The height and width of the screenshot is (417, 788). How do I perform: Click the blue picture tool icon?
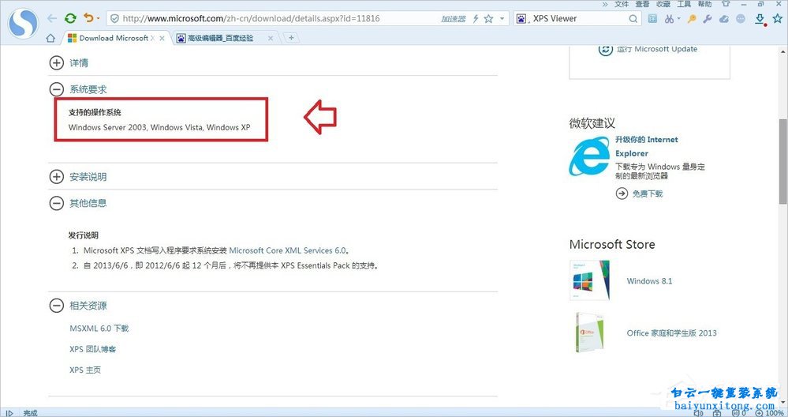pos(652,19)
